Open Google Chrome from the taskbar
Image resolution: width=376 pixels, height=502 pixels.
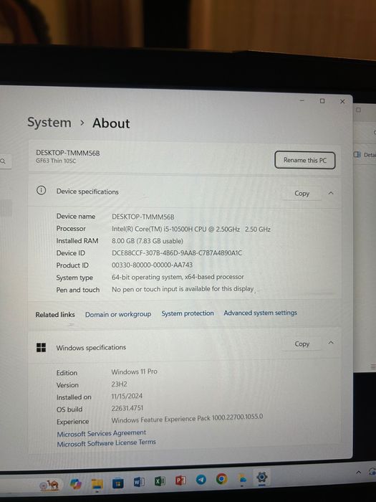pyautogui.click(x=221, y=479)
